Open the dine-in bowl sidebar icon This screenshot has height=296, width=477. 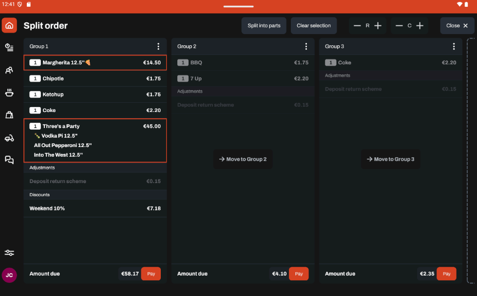tap(9, 92)
